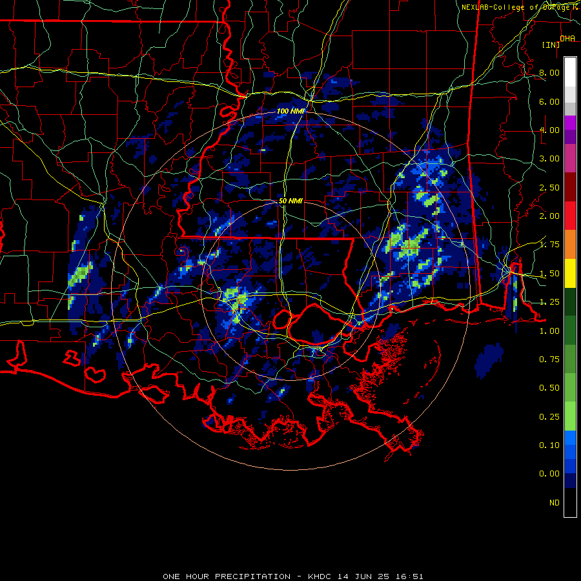This screenshot has width=581, height=581.
Task: Click the '0.50' legend value
Action: (549, 388)
